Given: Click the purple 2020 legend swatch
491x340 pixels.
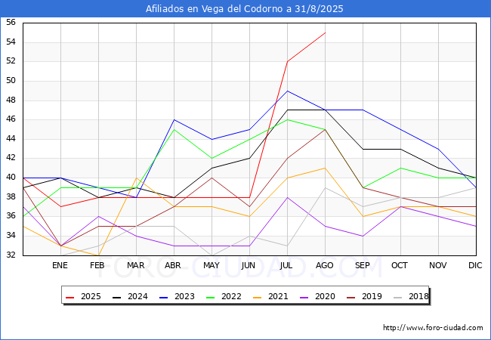Looking at the screenshot, I should pyautogui.click(x=304, y=297).
